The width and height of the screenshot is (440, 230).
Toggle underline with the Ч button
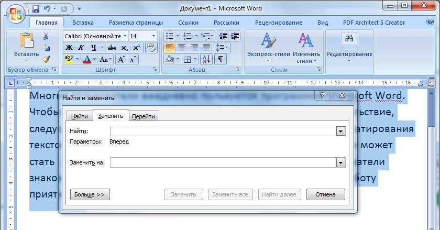(x=93, y=48)
